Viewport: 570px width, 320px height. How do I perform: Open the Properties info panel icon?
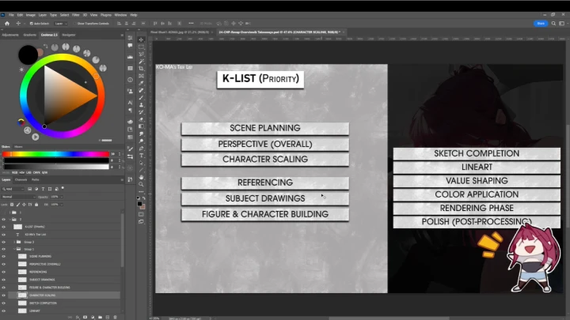(x=130, y=80)
